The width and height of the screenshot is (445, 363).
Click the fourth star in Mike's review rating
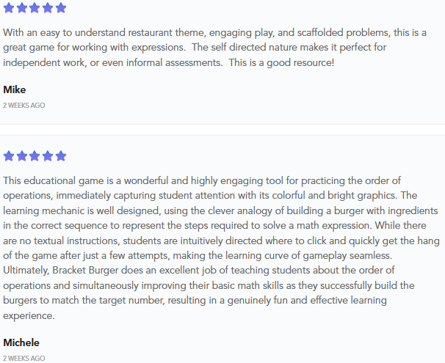click(48, 8)
